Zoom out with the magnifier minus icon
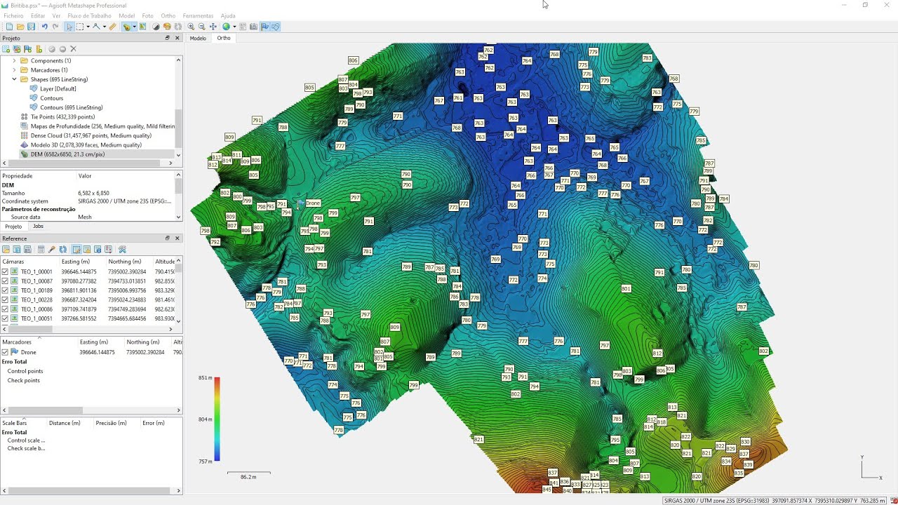The height and width of the screenshot is (505, 898). click(202, 27)
